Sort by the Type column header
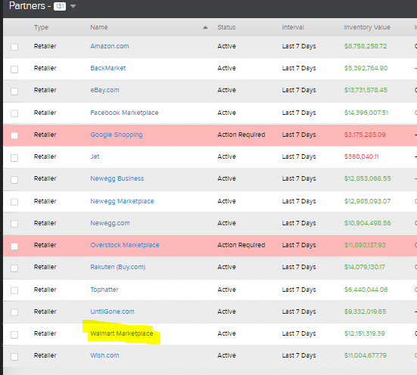Screen dimensions: 417x375 tap(41, 27)
